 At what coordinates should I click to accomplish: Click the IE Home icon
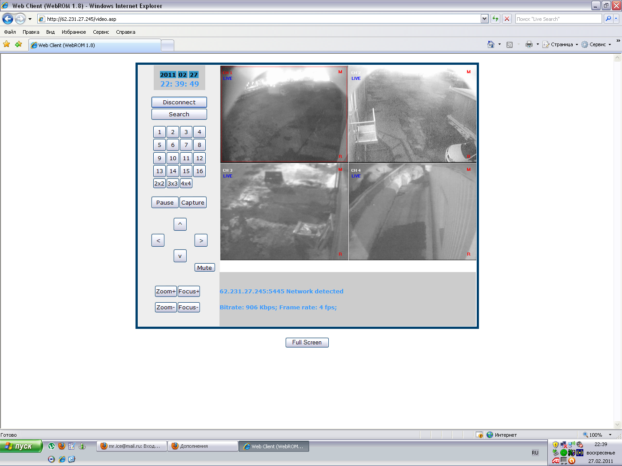pyautogui.click(x=490, y=44)
